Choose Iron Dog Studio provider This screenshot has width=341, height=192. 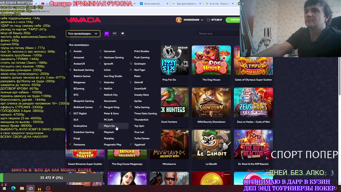[x=113, y=76]
